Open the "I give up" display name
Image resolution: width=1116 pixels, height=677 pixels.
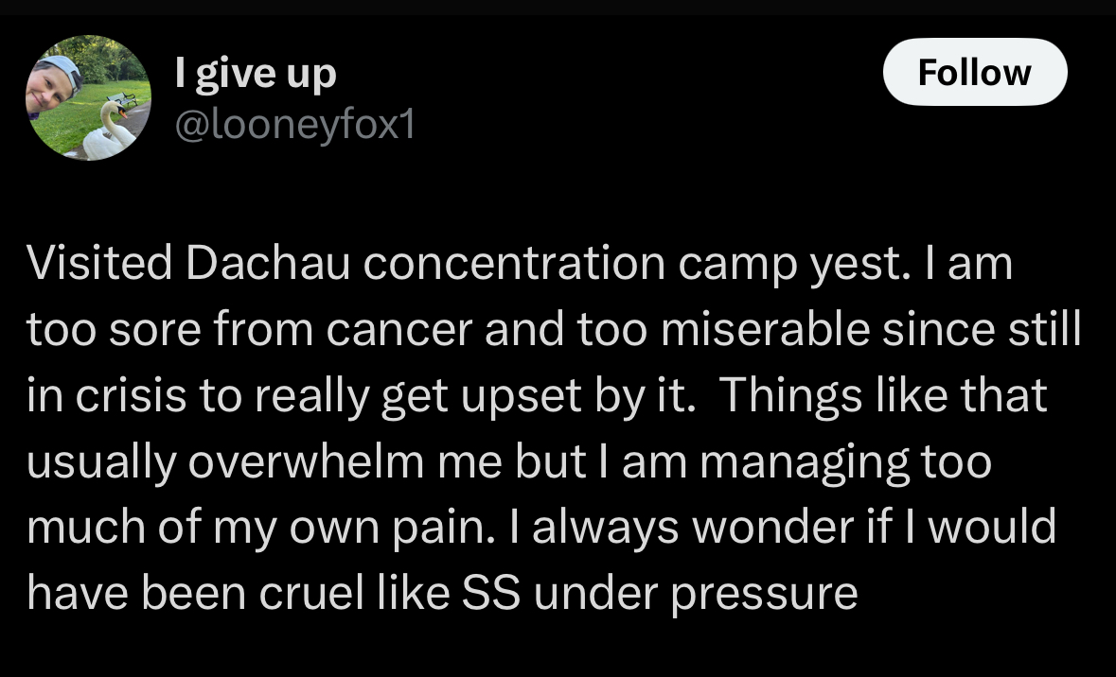click(256, 74)
